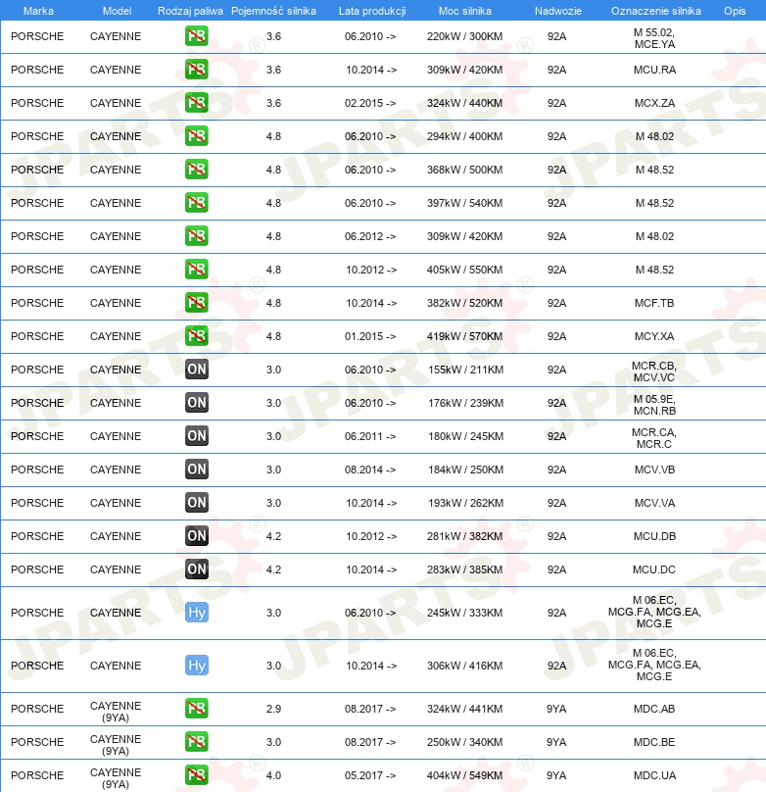766x792 pixels.
Task: Click the diesel ON icon in the MCV.VB row
Action: (197, 470)
